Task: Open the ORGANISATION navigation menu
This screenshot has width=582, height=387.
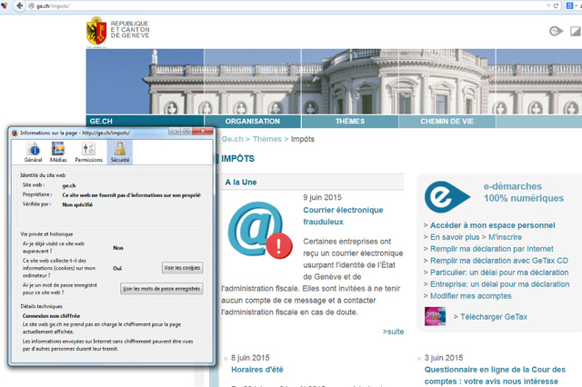Action: [252, 121]
